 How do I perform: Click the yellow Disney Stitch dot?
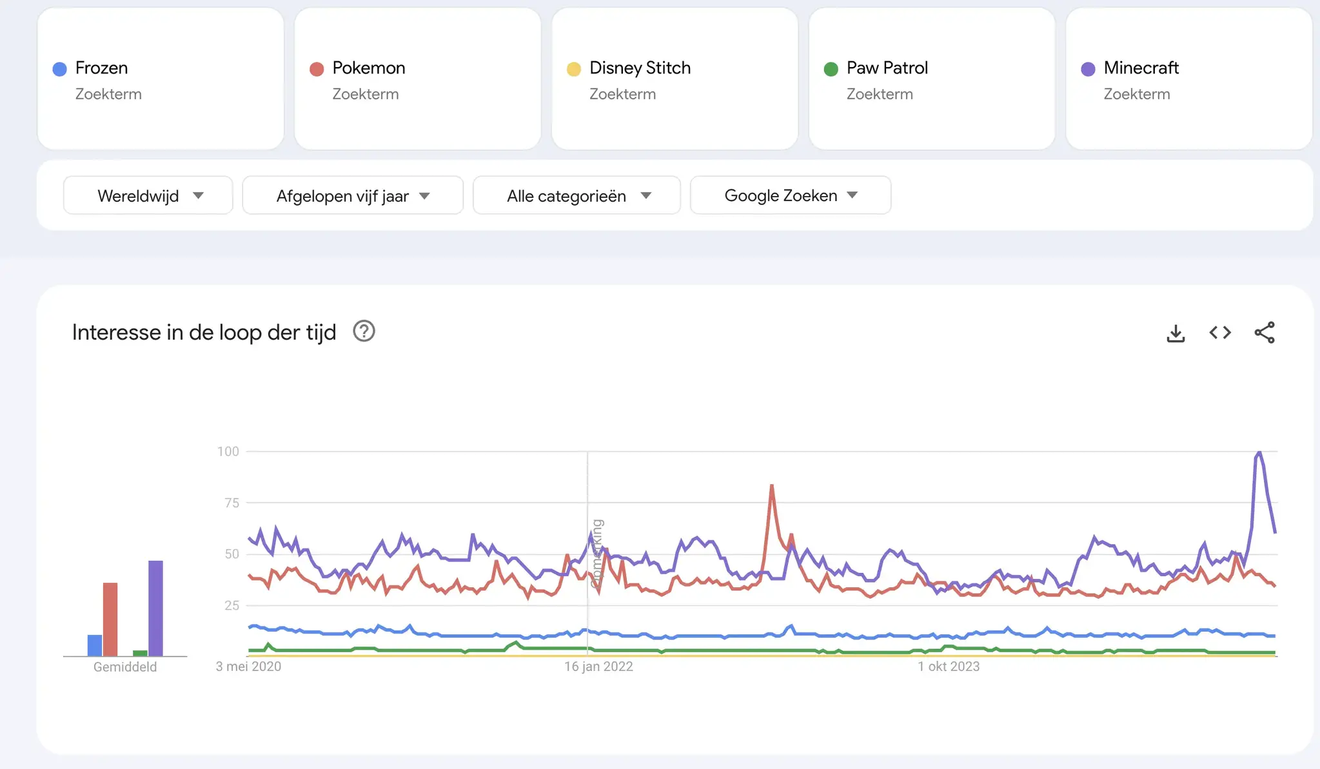coord(574,69)
